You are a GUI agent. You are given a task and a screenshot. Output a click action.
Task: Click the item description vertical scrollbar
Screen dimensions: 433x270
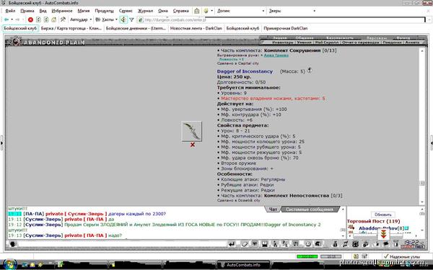422,126
